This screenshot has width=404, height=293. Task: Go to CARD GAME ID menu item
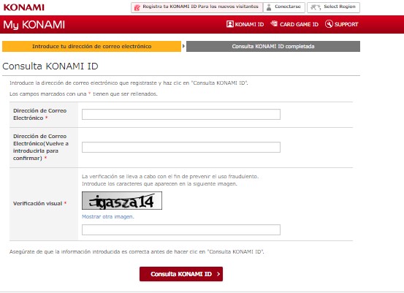coord(294,24)
